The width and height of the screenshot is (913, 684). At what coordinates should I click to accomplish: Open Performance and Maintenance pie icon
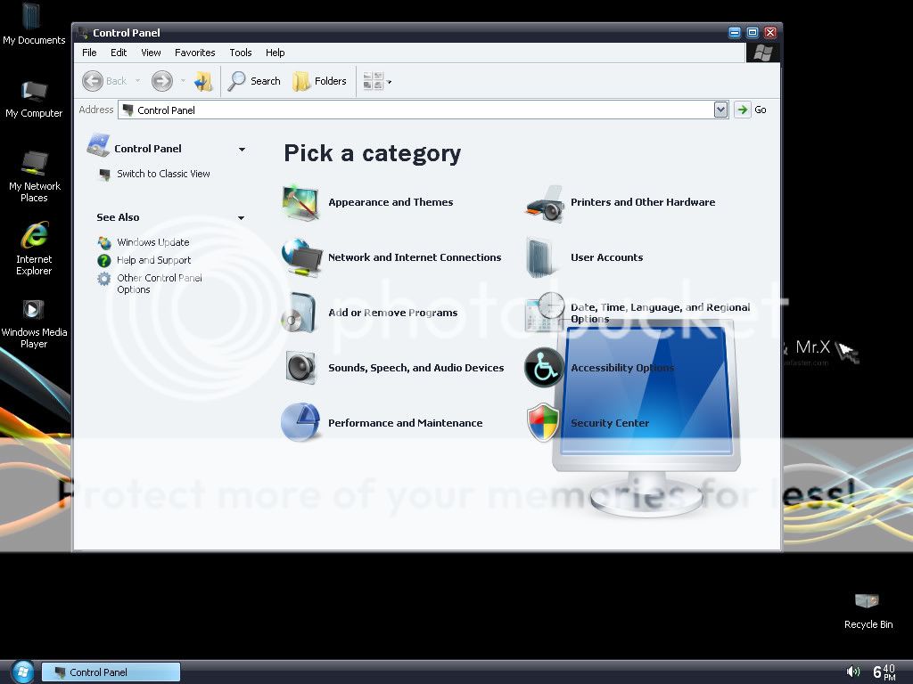300,422
